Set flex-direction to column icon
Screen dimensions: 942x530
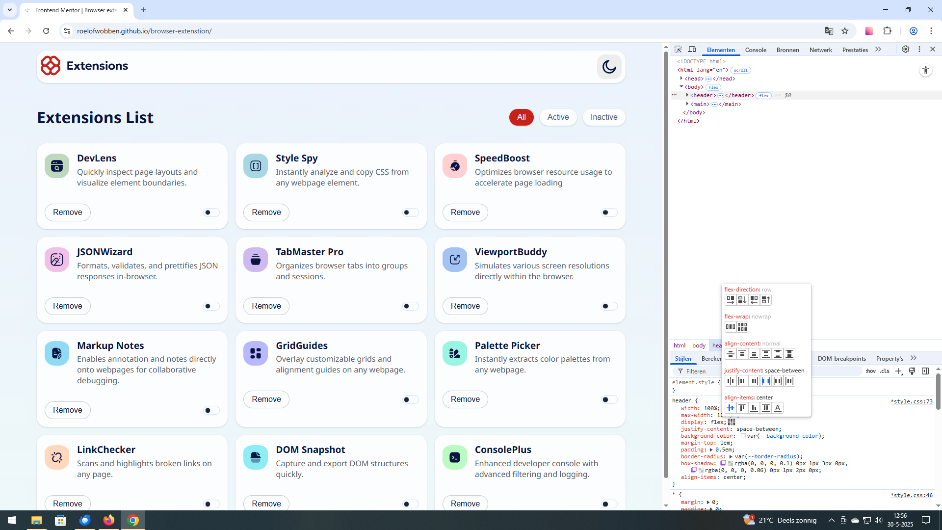pos(742,300)
